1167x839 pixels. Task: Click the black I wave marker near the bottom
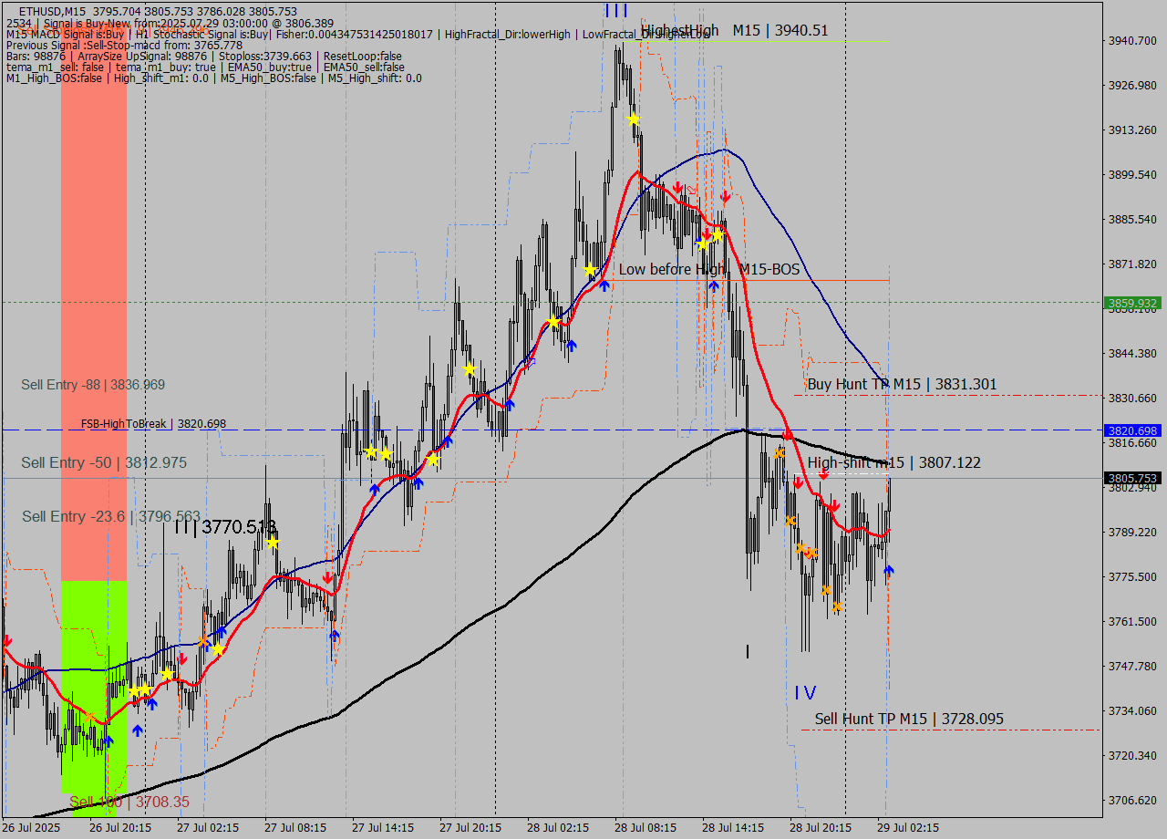tap(748, 651)
